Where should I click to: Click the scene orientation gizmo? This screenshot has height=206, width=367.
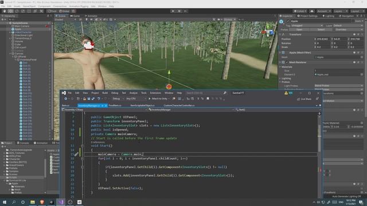click(268, 31)
